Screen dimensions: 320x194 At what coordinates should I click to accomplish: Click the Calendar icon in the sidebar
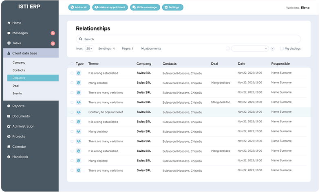click(9, 146)
